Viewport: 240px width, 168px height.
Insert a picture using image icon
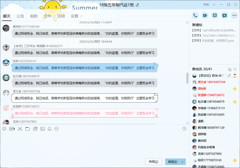[x=43, y=129]
